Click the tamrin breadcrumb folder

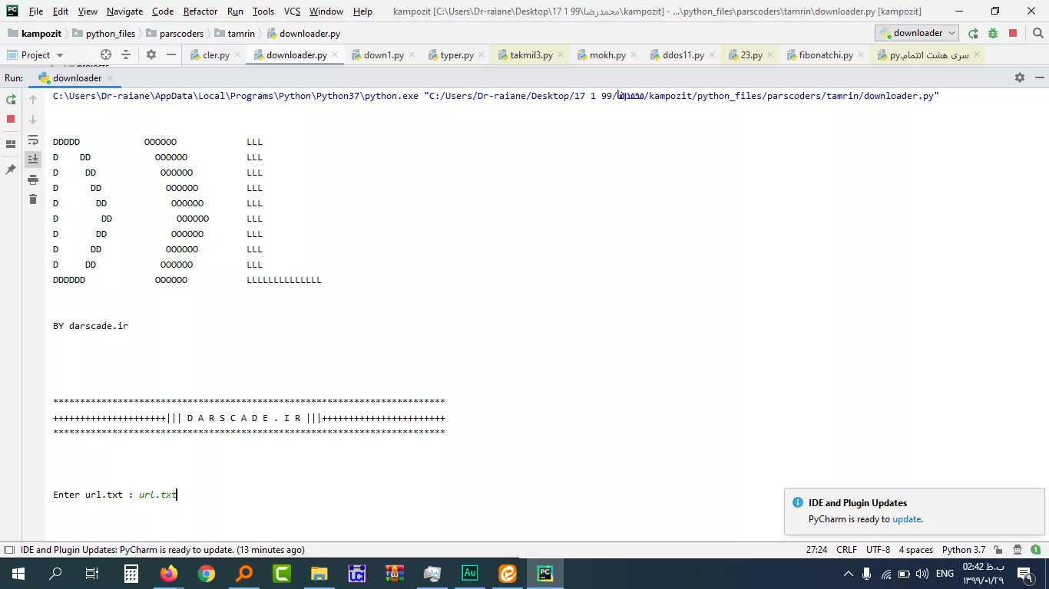tap(240, 34)
